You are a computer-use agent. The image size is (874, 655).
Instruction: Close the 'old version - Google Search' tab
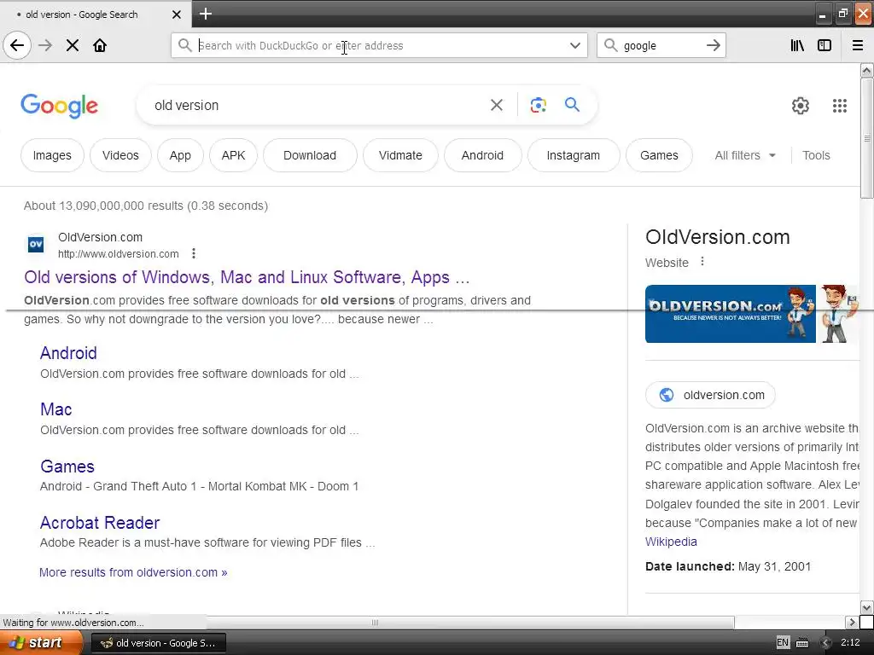[x=176, y=14]
